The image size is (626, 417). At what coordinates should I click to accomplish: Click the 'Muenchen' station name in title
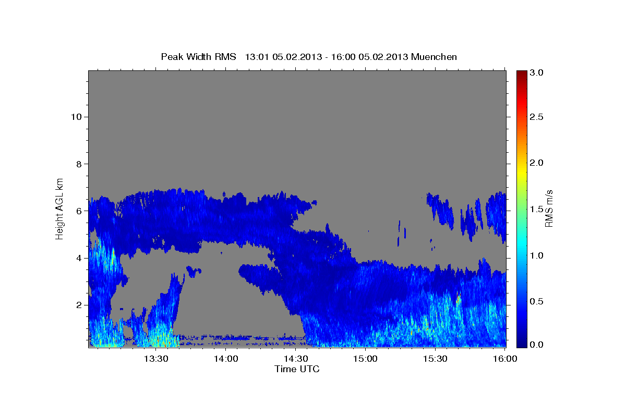[434, 56]
